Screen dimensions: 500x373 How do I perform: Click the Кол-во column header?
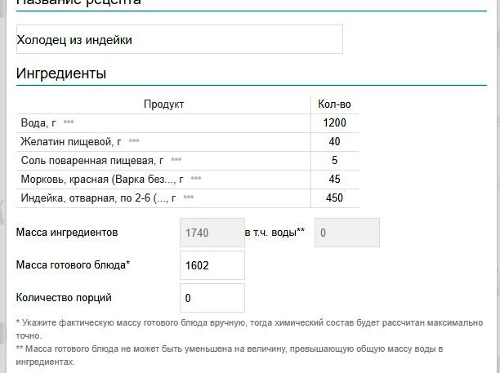pos(334,104)
